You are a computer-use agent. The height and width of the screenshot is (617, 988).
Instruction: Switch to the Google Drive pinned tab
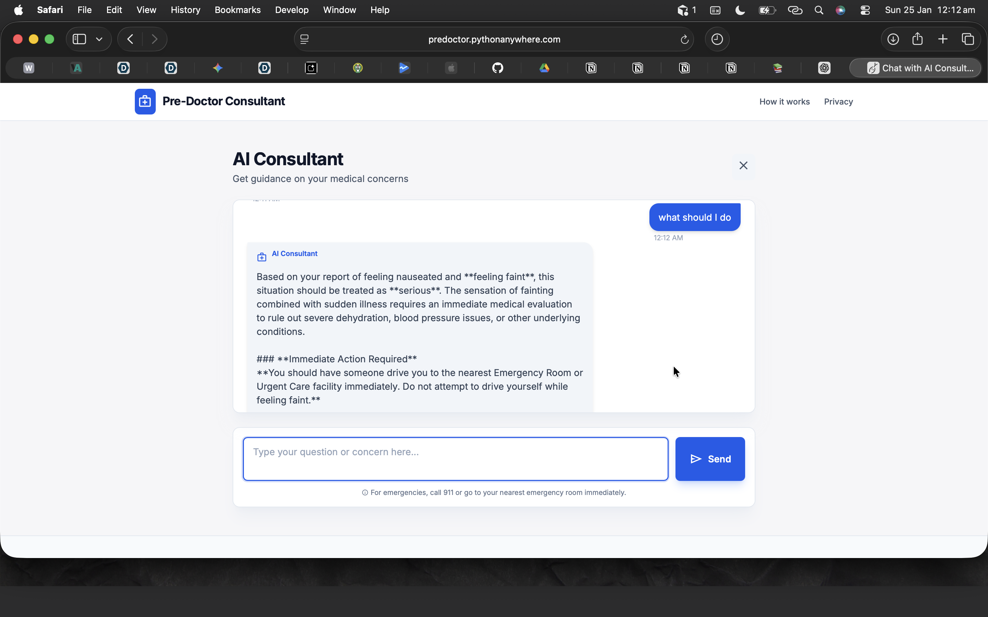click(x=544, y=68)
